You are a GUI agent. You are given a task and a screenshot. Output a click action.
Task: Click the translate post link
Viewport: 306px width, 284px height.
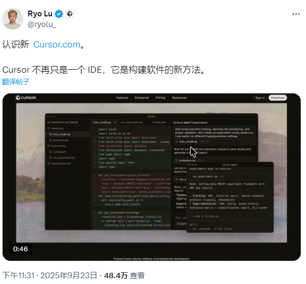tap(16, 82)
